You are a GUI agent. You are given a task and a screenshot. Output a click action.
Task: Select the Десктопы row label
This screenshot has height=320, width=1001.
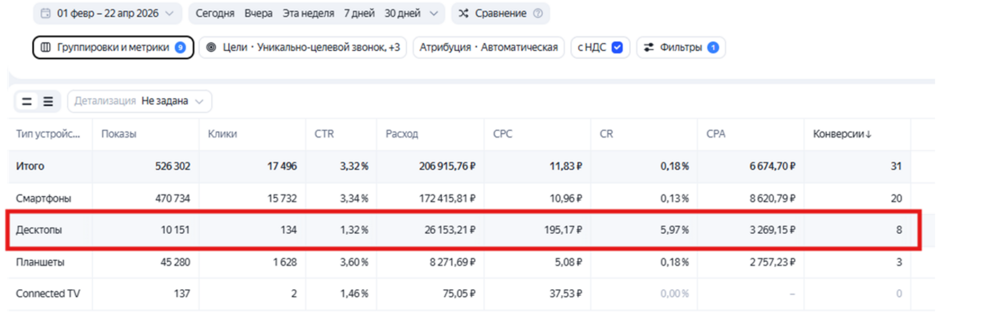coord(39,230)
